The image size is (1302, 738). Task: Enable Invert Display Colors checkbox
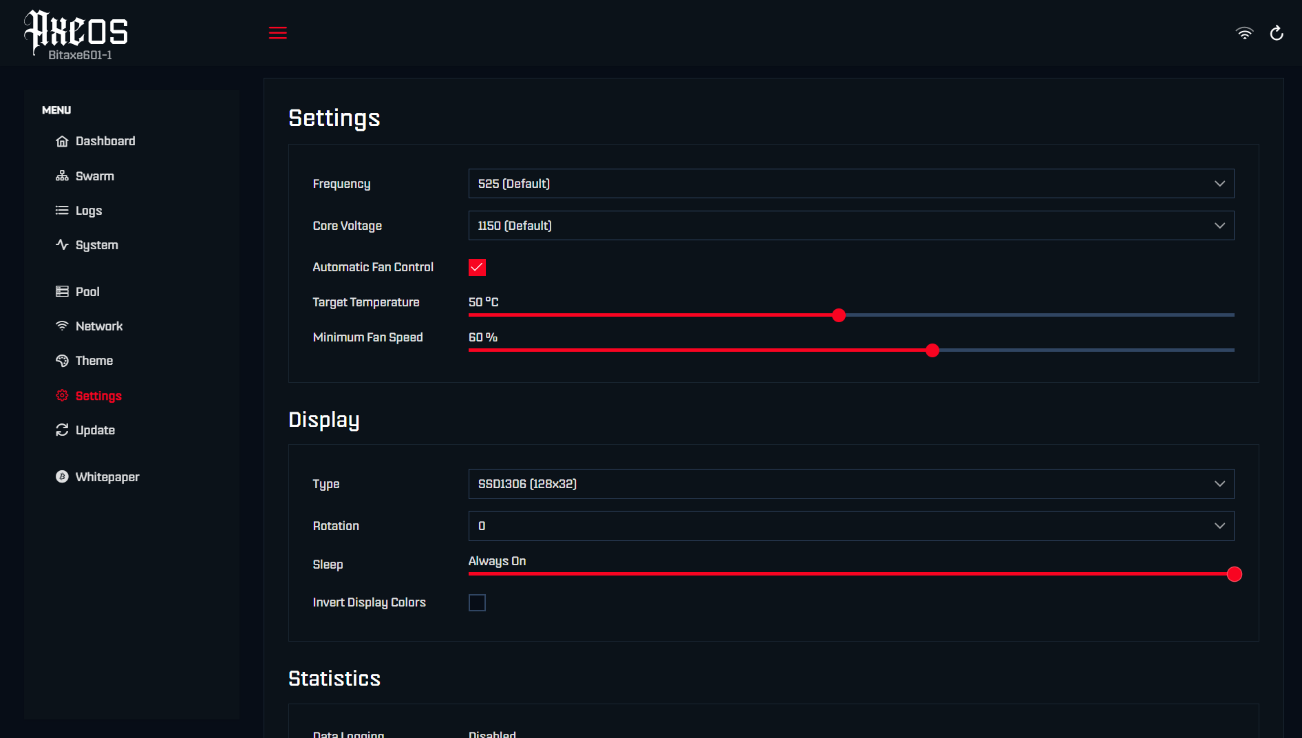tap(477, 603)
